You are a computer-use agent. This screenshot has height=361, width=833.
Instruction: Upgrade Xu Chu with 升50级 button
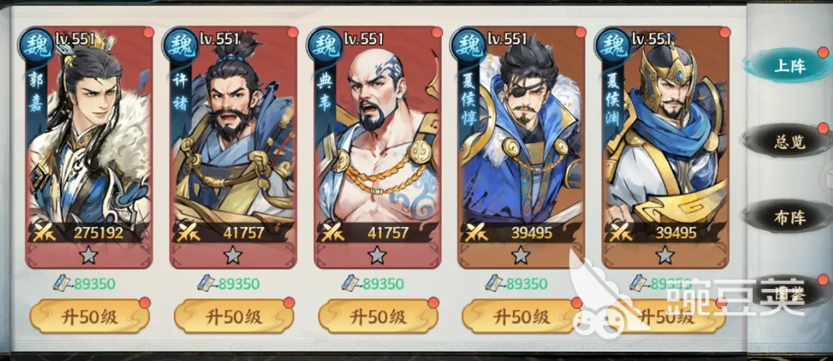[x=233, y=316]
